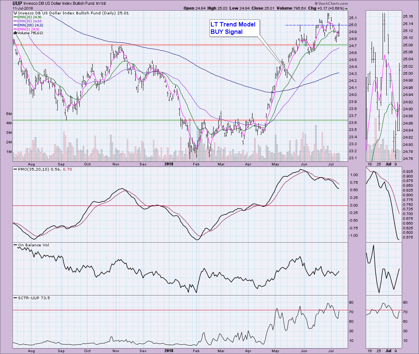Click the 3M volume axis label
The height and width of the screenshot is (354, 419).
click(x=9, y=133)
